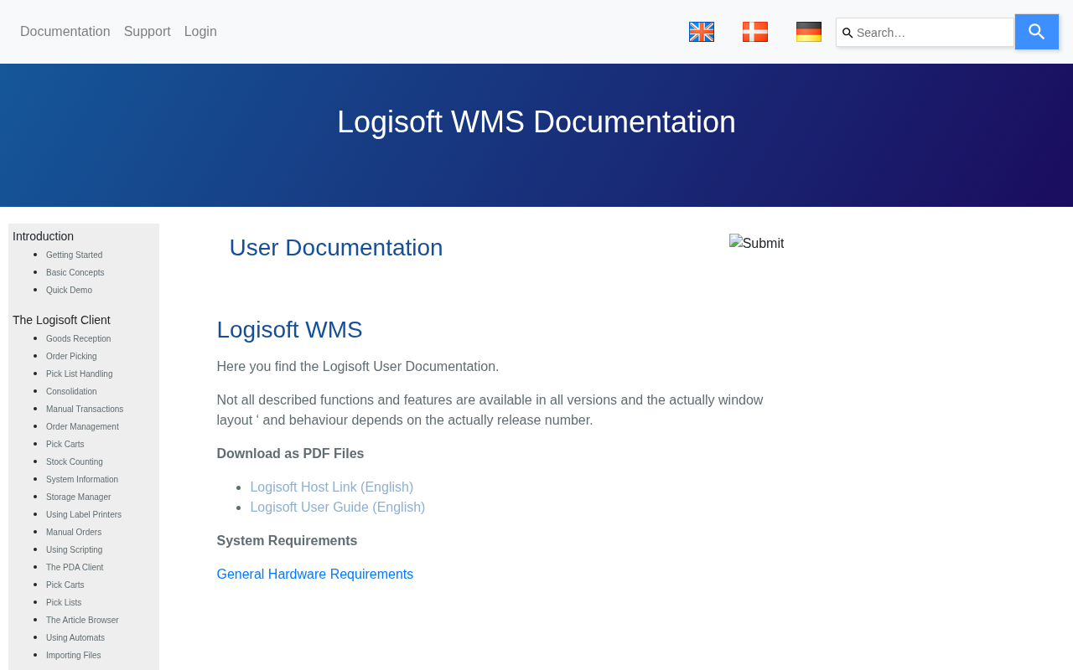Open Logisoft User Guide (English) PDF
The width and height of the screenshot is (1073, 670).
click(338, 508)
